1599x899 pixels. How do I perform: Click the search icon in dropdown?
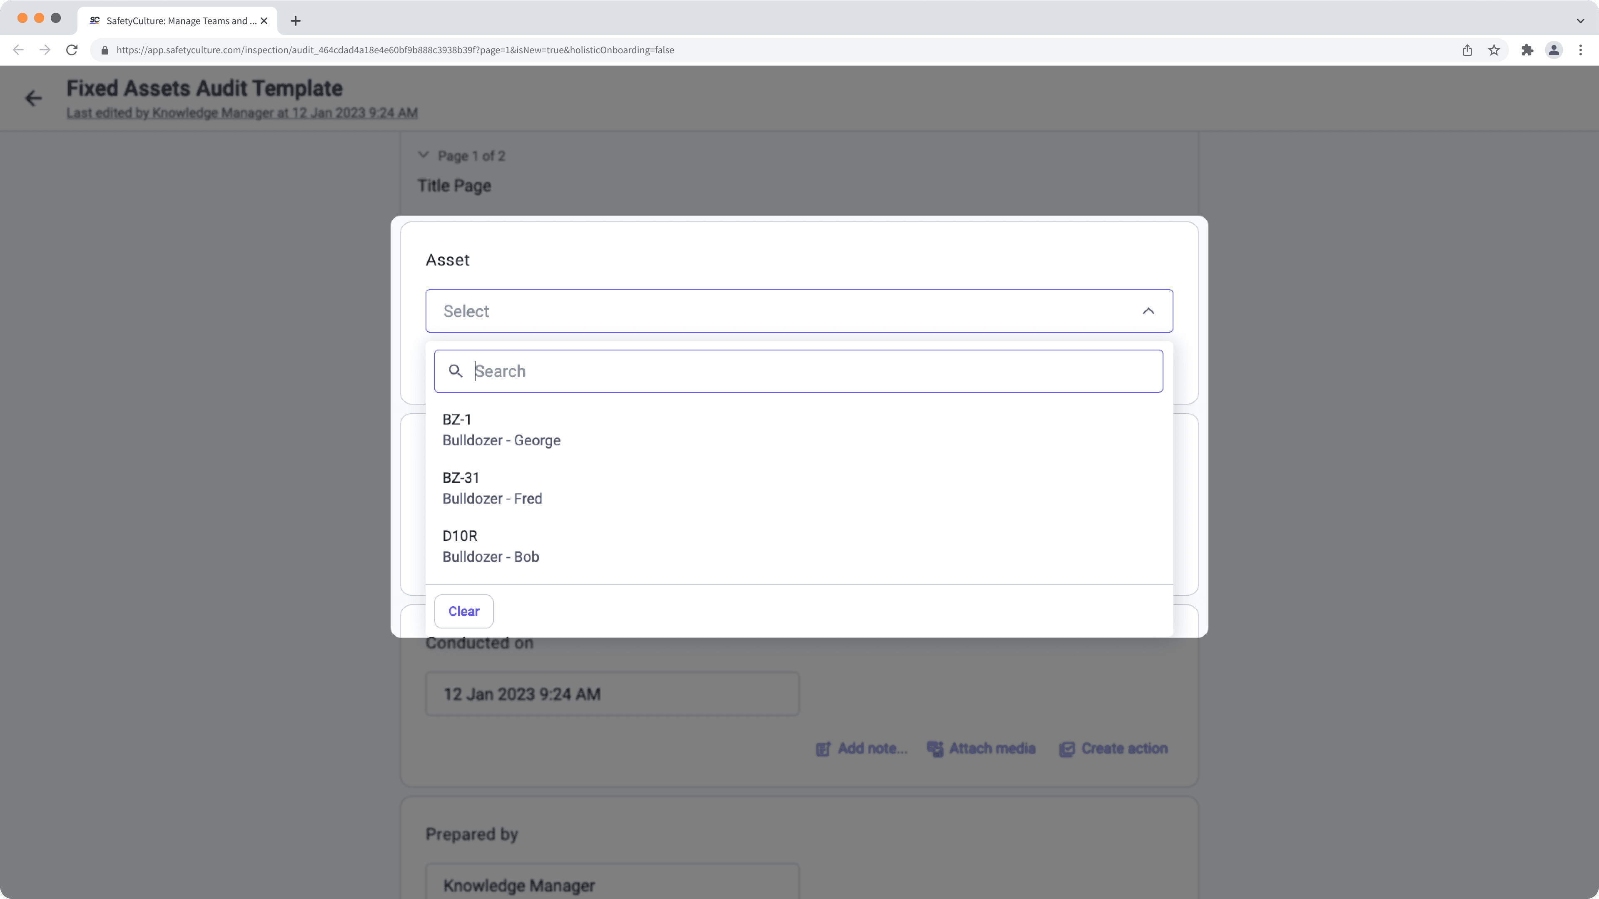point(456,371)
